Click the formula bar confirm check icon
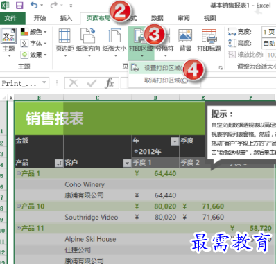276x264 pixels. [92, 83]
